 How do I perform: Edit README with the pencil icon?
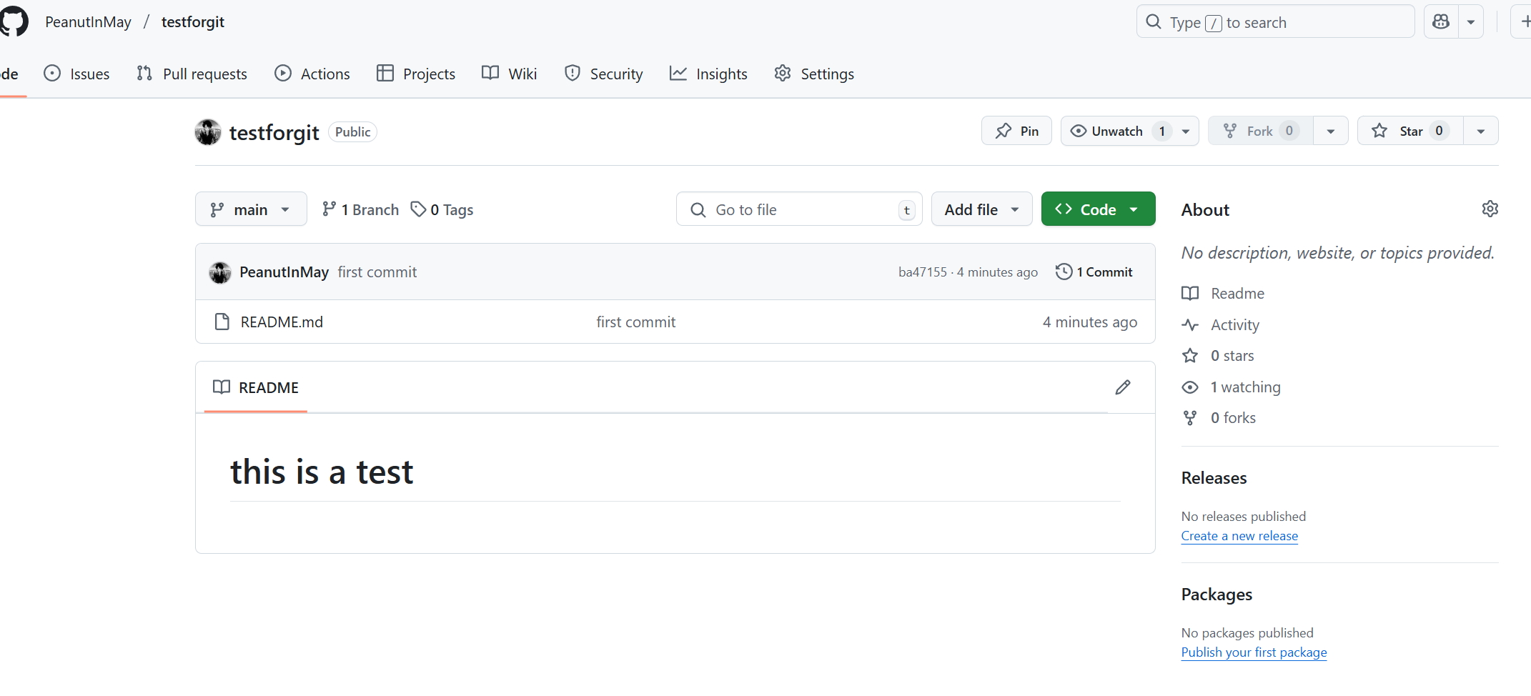(x=1123, y=387)
